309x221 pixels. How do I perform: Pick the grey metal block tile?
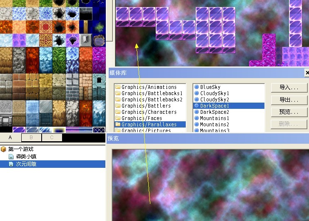[x=86, y=40]
